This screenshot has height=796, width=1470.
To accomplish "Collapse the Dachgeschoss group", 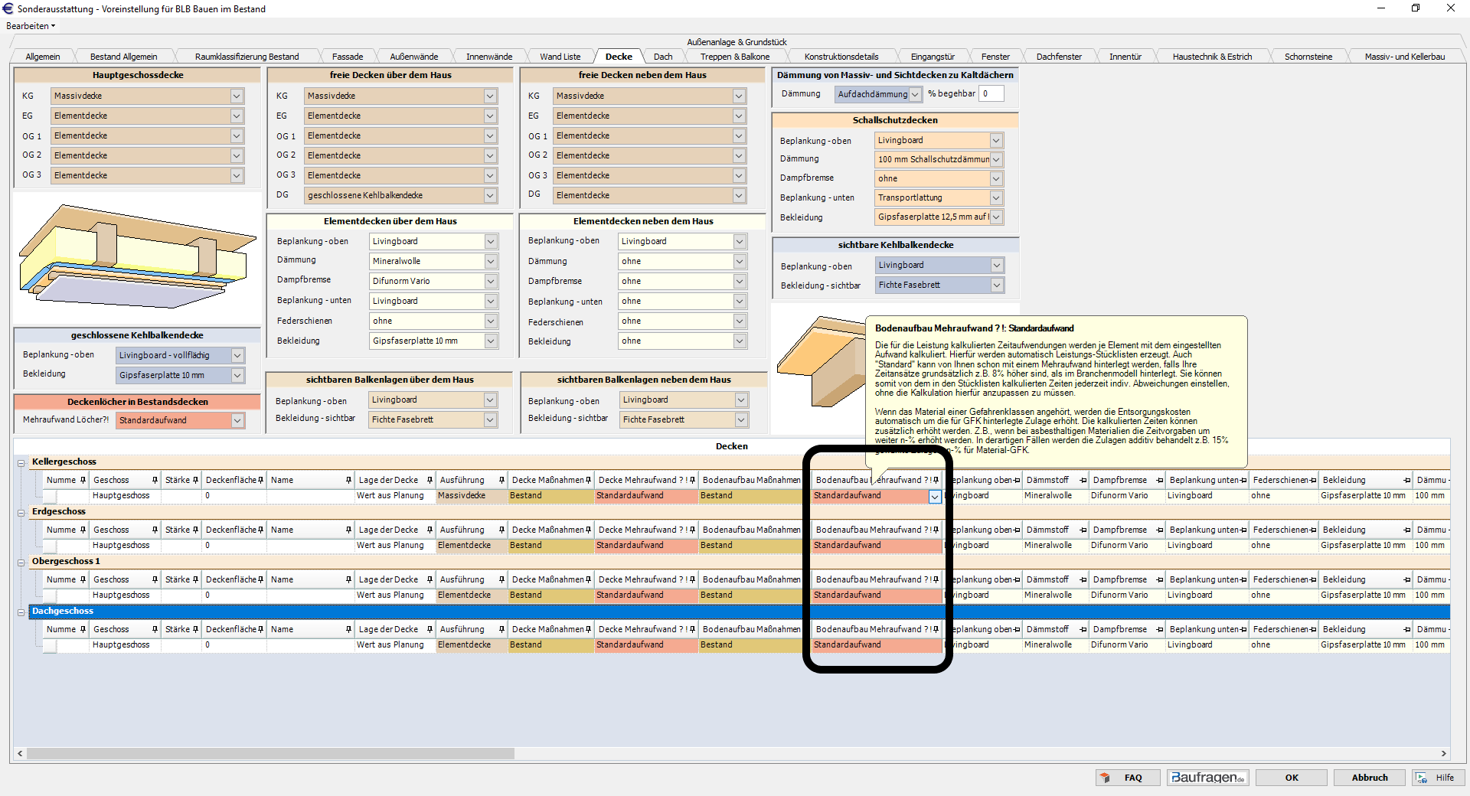I will click(21, 612).
